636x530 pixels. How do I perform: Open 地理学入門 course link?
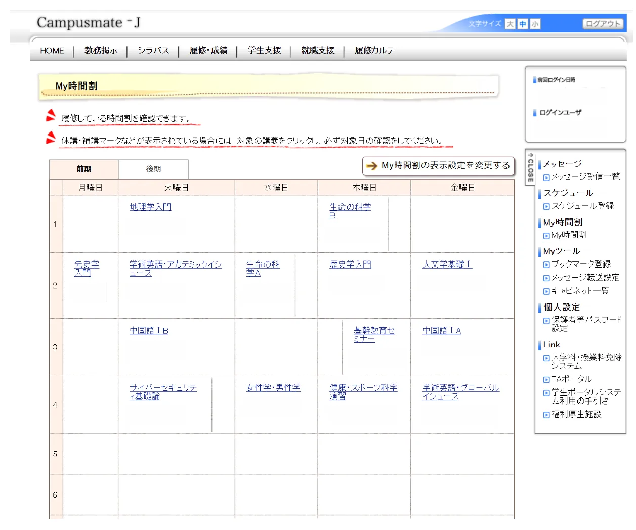coord(150,207)
